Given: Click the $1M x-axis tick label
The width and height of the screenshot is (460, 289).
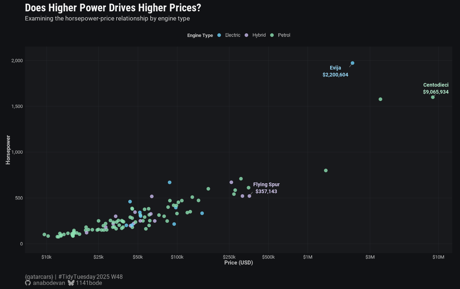Looking at the screenshot, I should pos(308,257).
